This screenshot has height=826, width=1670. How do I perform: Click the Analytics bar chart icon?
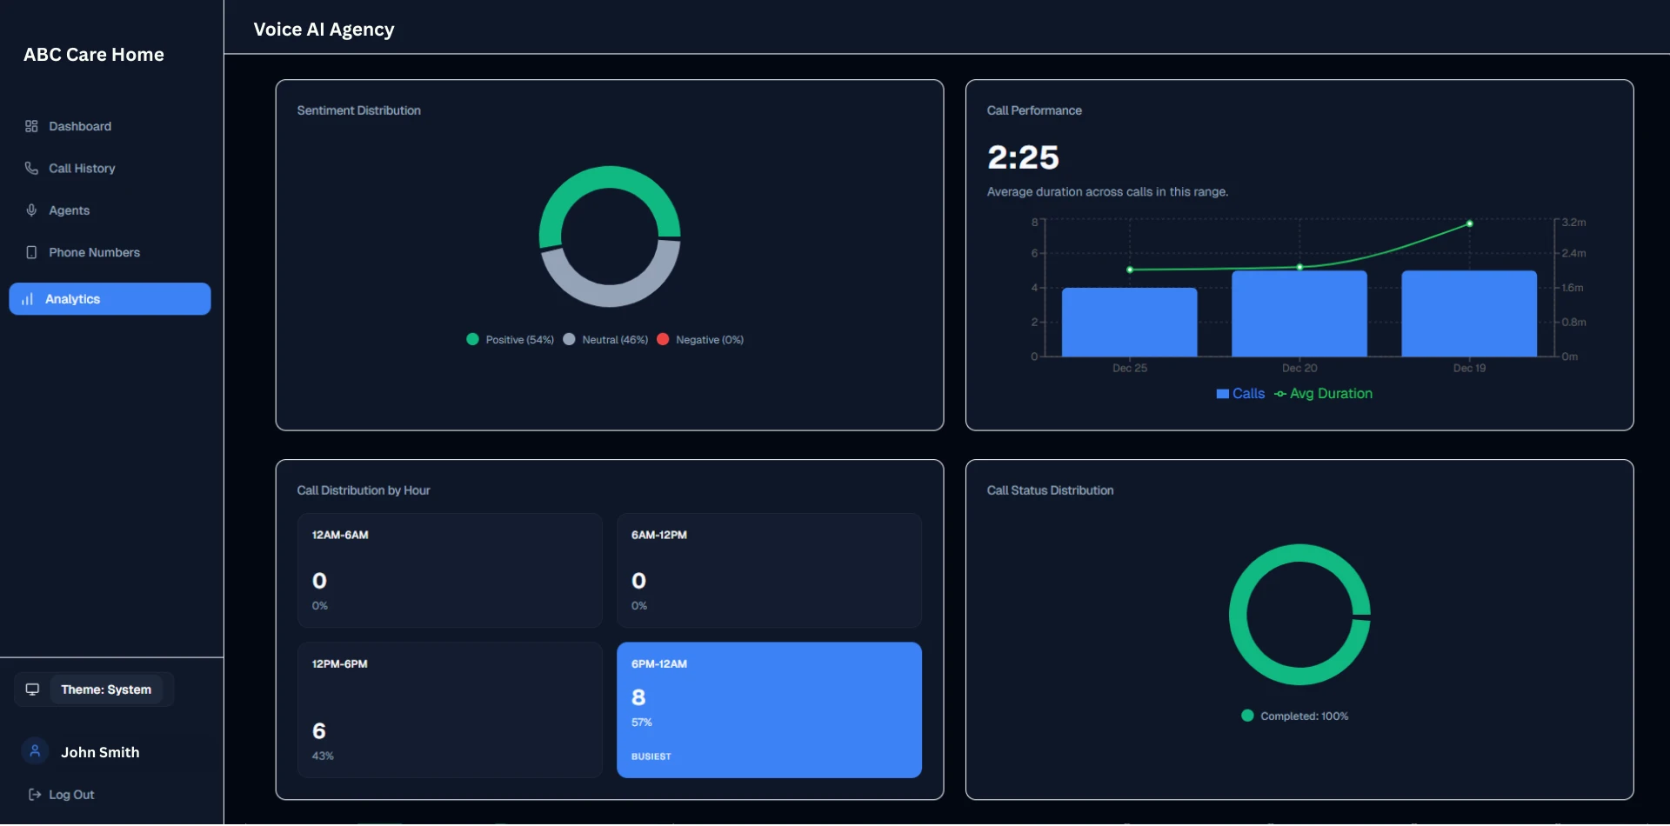[x=28, y=299]
